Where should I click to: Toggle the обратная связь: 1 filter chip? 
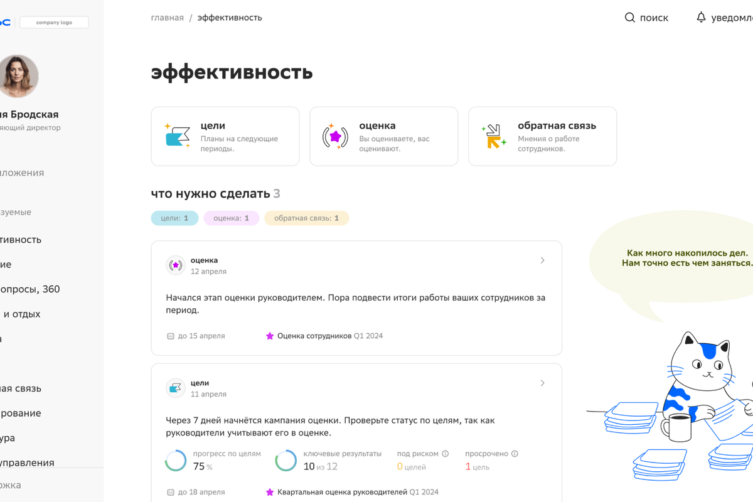[306, 218]
